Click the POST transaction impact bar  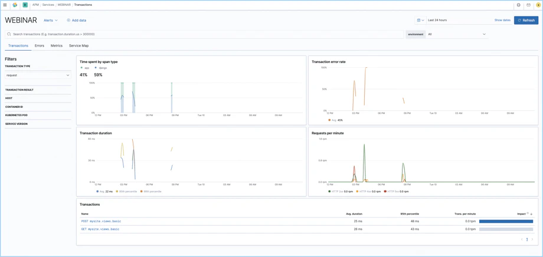[506, 221]
